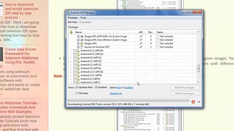Screen dimensions: 234x131
Task: Click the download progress bar
Action: [x=128, y=100]
